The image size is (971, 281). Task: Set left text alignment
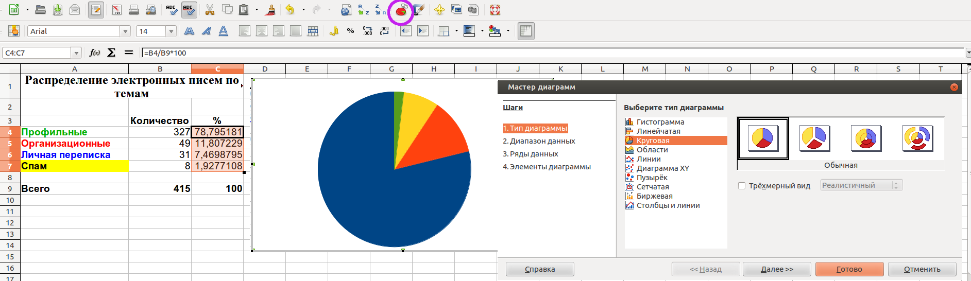point(245,31)
